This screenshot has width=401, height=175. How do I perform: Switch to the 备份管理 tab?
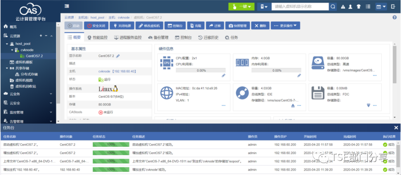[x=158, y=38]
